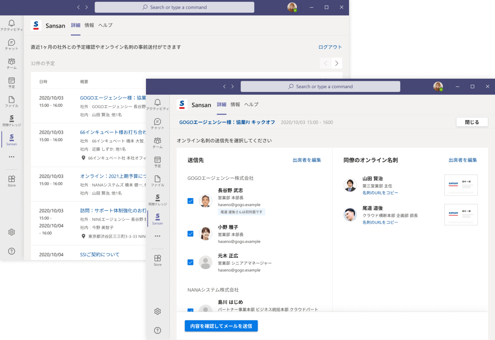The image size is (495, 340).
Task: Go back using front window title bar arrow
Action: (224, 86)
